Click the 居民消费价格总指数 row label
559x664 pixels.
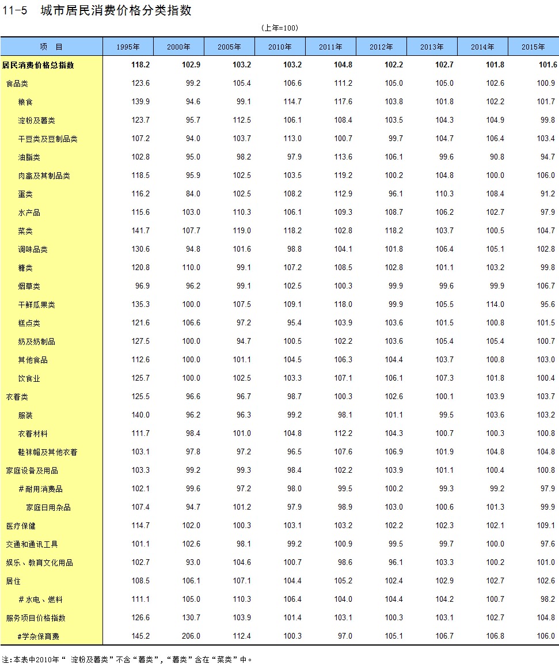click(x=38, y=65)
